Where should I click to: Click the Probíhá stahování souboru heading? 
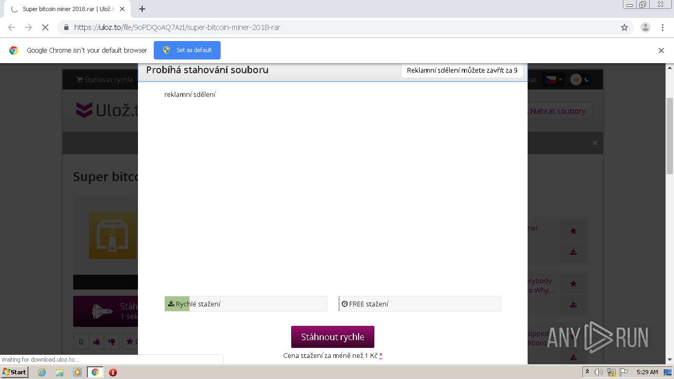[207, 70]
